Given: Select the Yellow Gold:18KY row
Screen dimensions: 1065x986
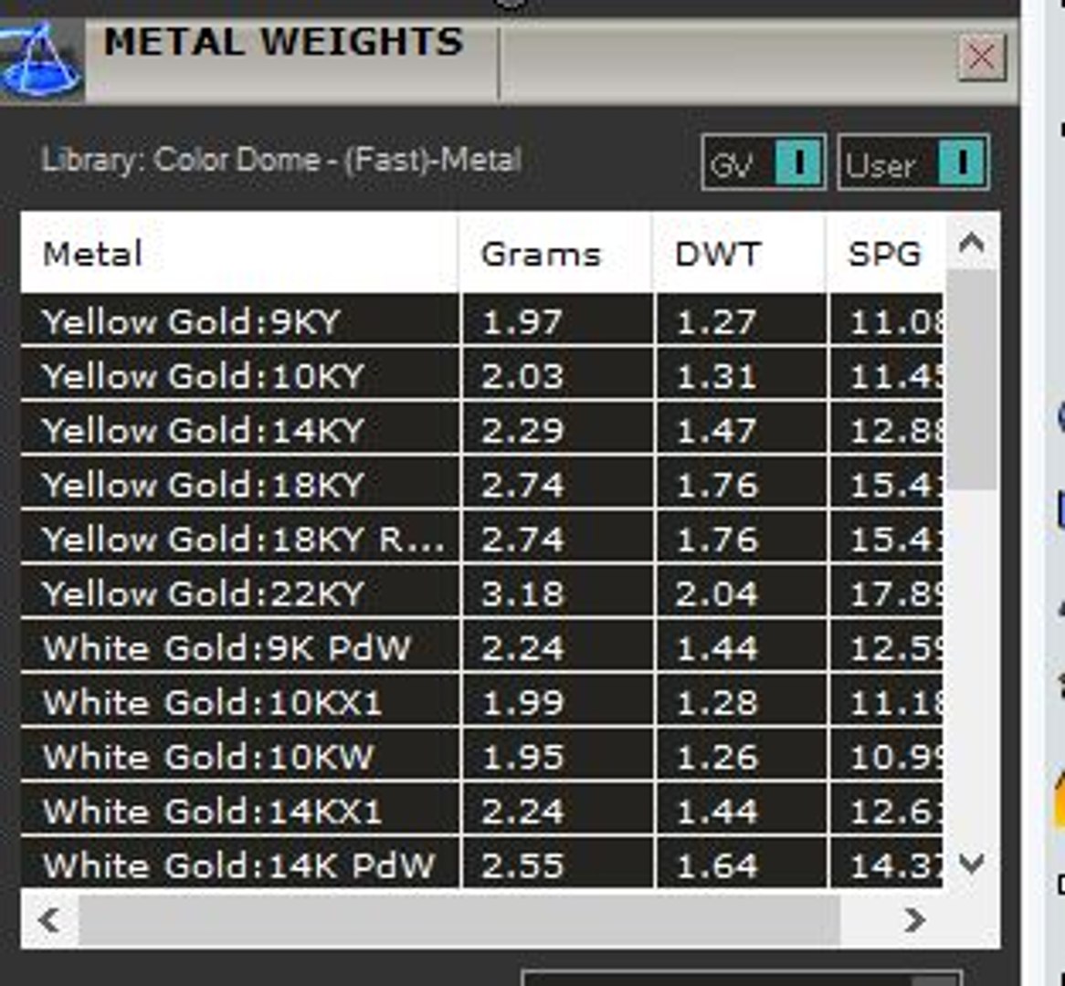Looking at the screenshot, I should click(x=481, y=484).
